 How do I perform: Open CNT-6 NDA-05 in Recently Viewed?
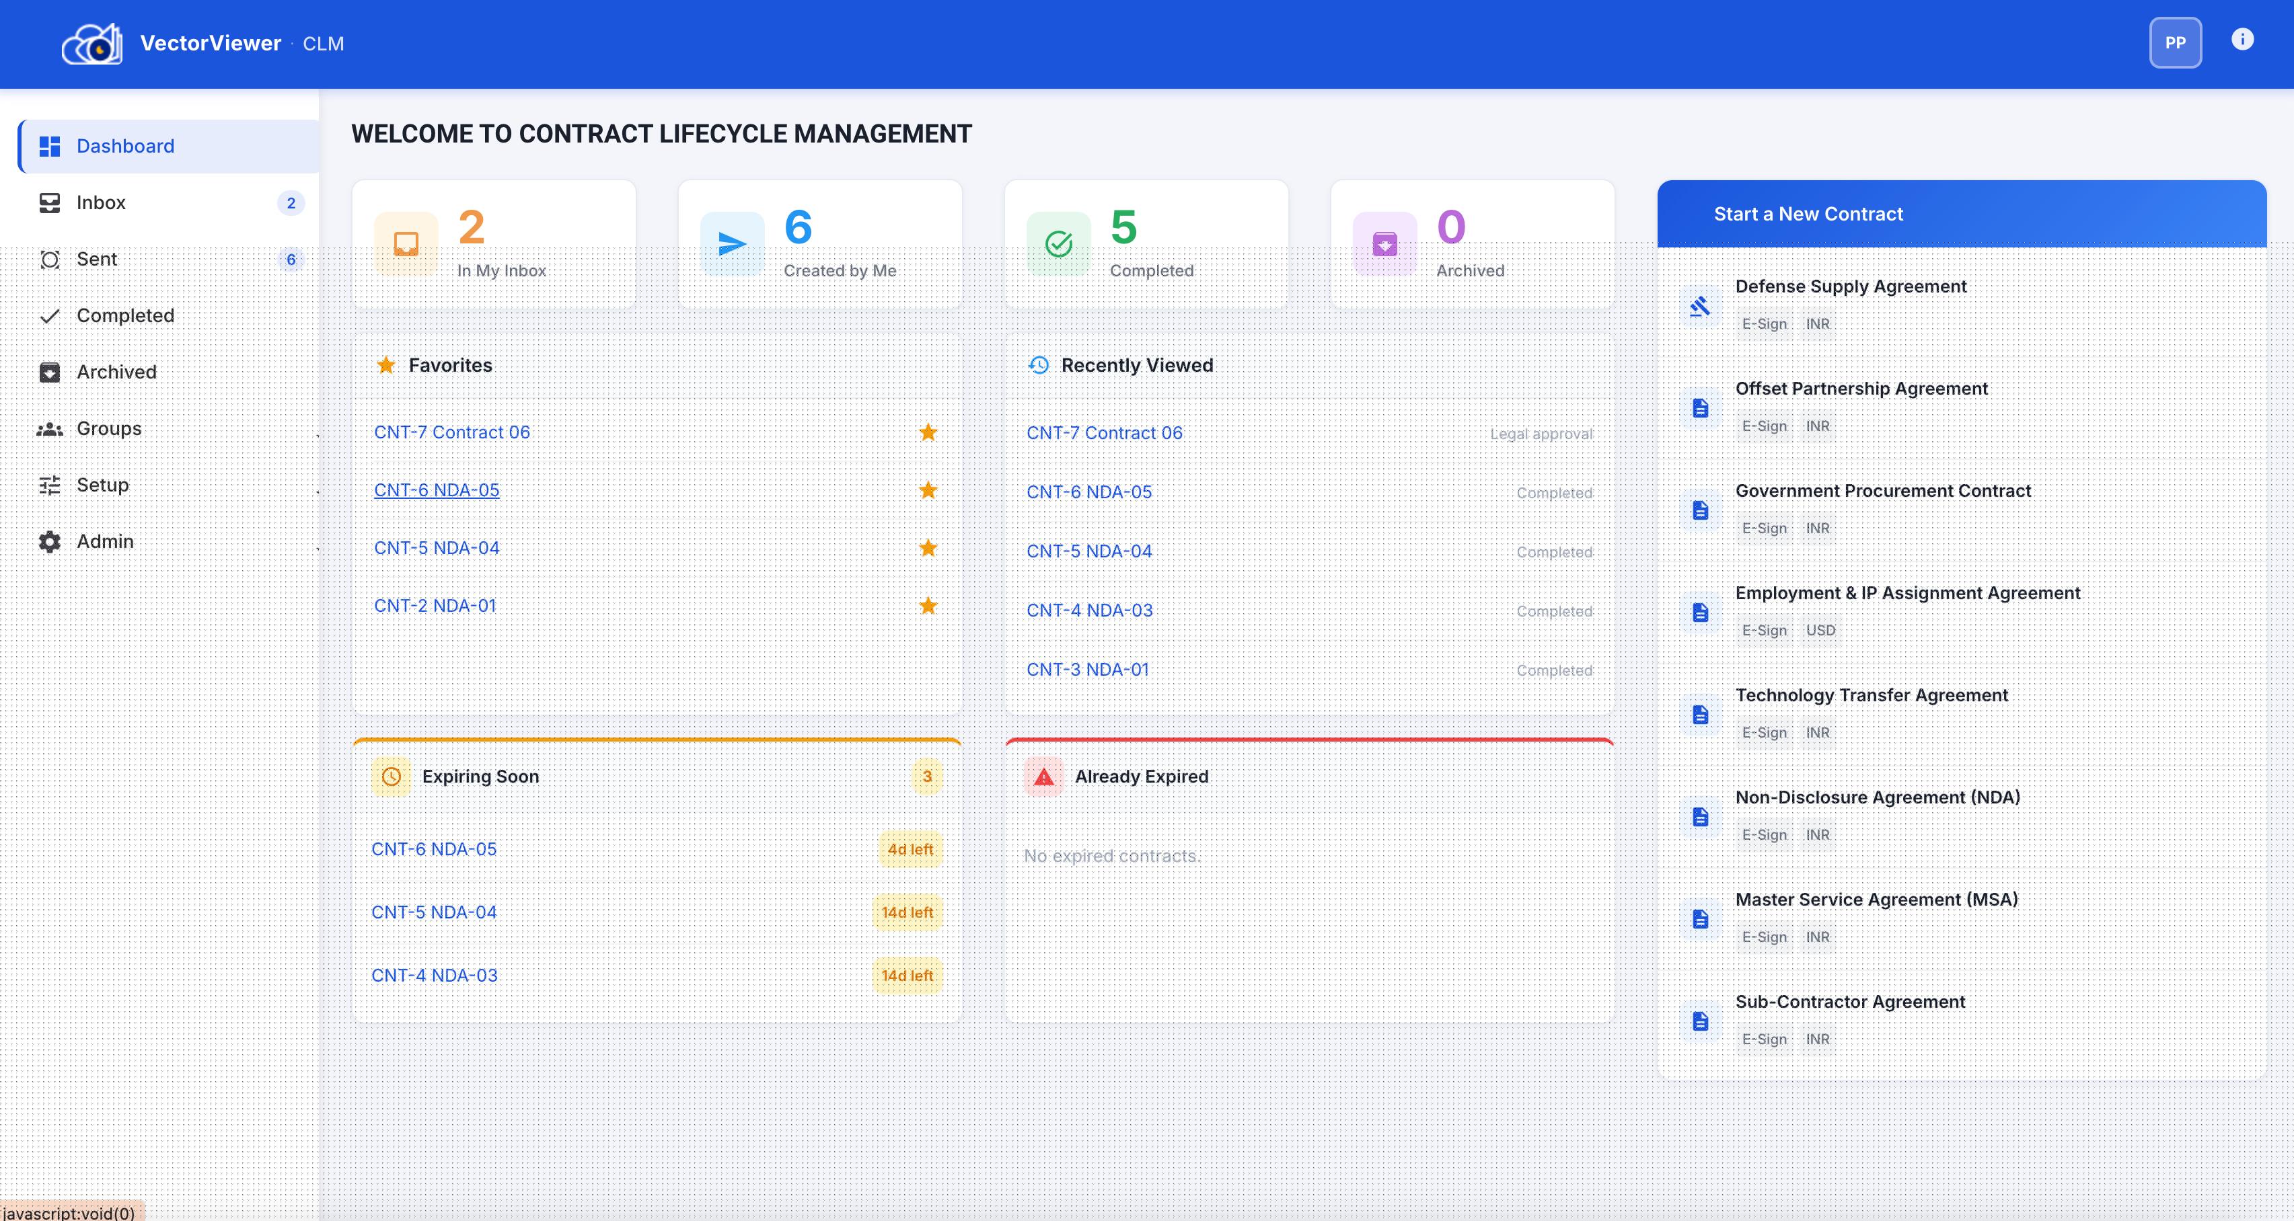1089,492
